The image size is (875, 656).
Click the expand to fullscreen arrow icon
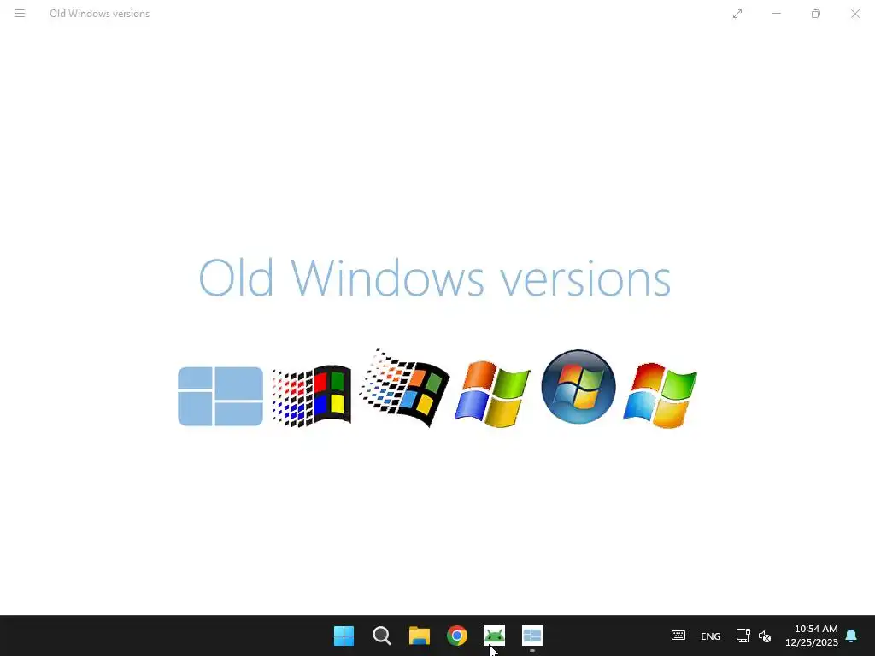click(737, 14)
